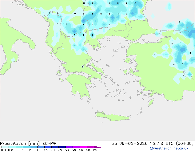Click the lone '0' value in central Greece
Image resolution: width=195 pixels, height=151 pixels.
[83, 67]
